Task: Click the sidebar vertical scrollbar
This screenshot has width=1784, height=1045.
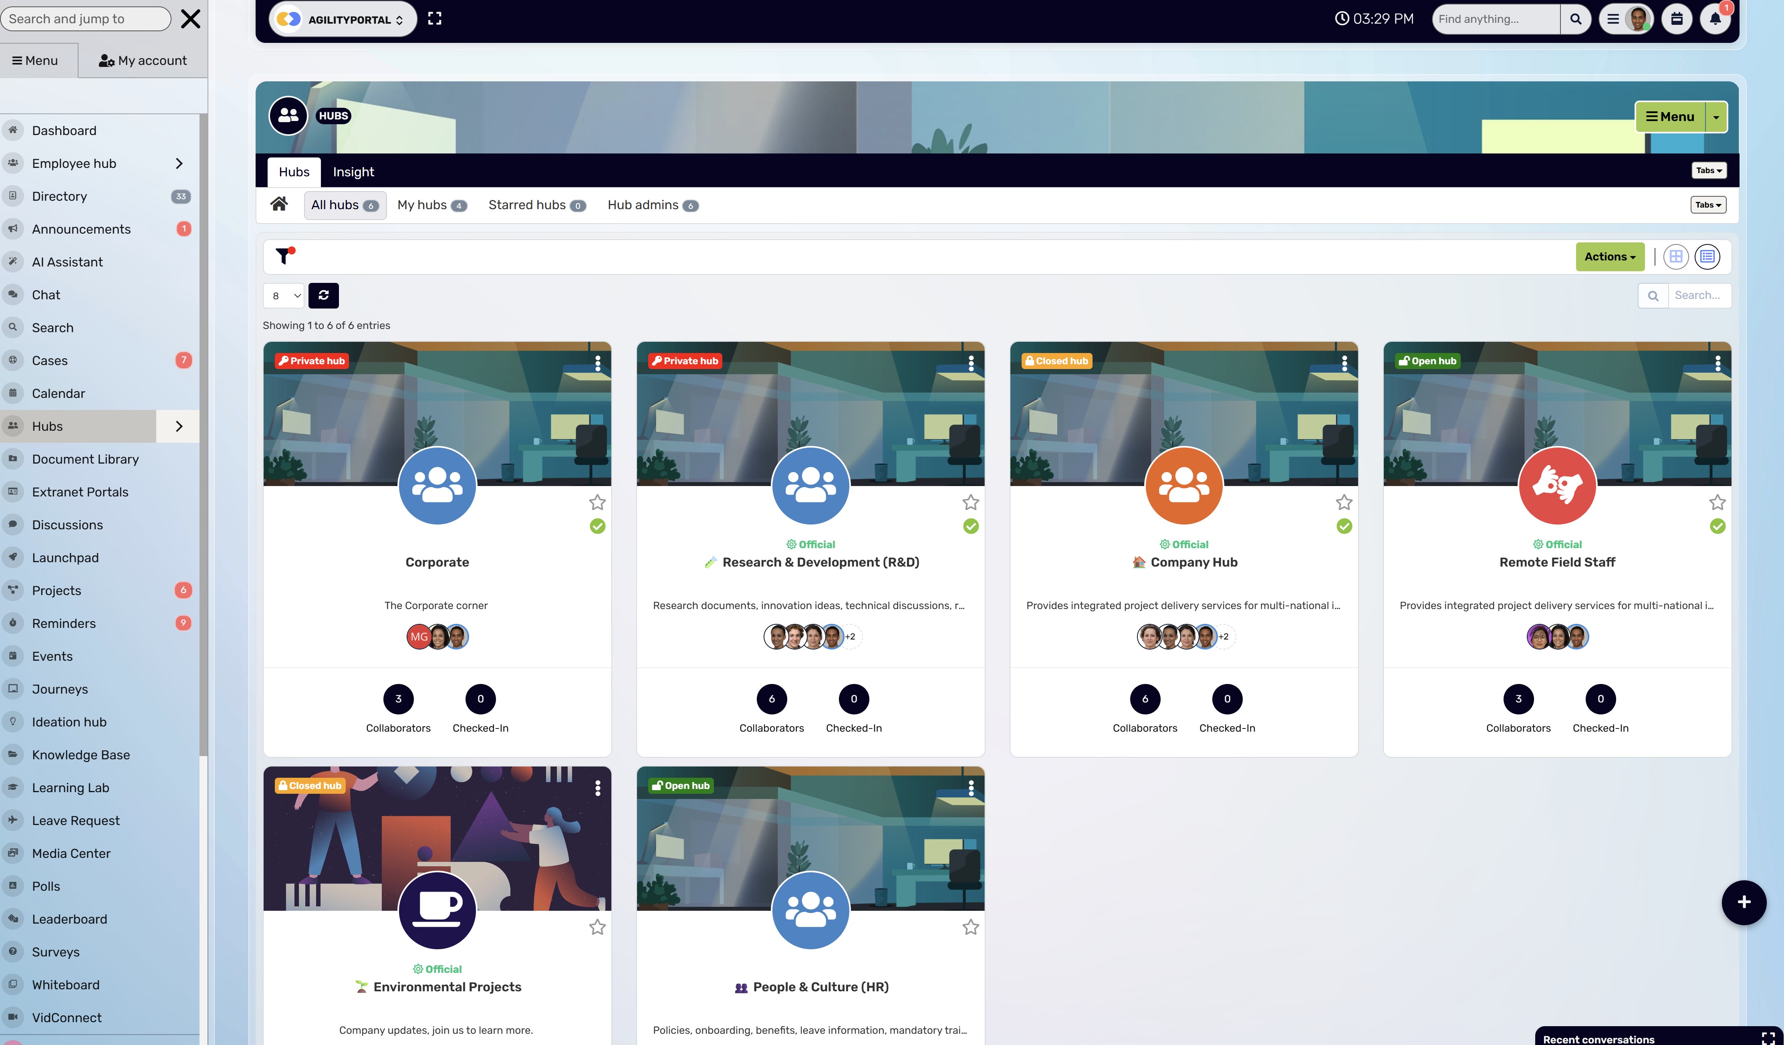Action: coord(203,436)
